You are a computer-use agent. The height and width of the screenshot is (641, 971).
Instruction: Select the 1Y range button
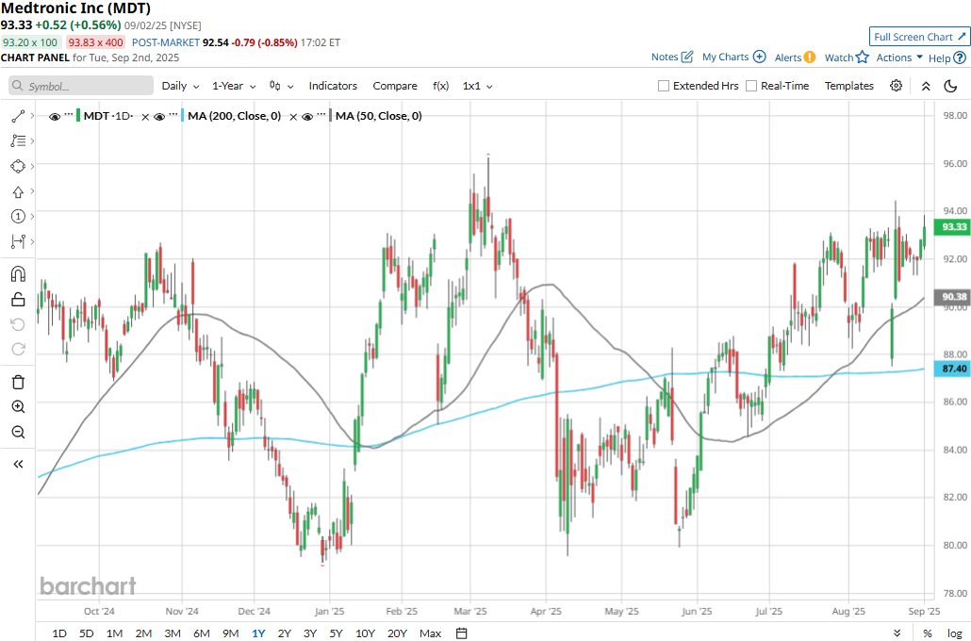258,633
